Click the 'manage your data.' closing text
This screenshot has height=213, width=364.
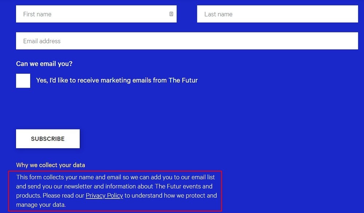tap(41, 205)
